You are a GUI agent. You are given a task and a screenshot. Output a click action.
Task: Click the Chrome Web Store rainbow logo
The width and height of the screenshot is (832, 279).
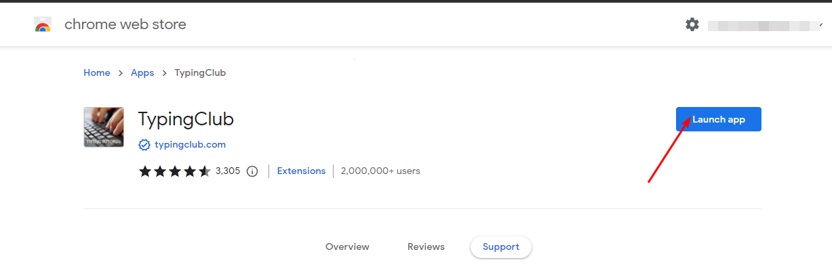pyautogui.click(x=43, y=25)
